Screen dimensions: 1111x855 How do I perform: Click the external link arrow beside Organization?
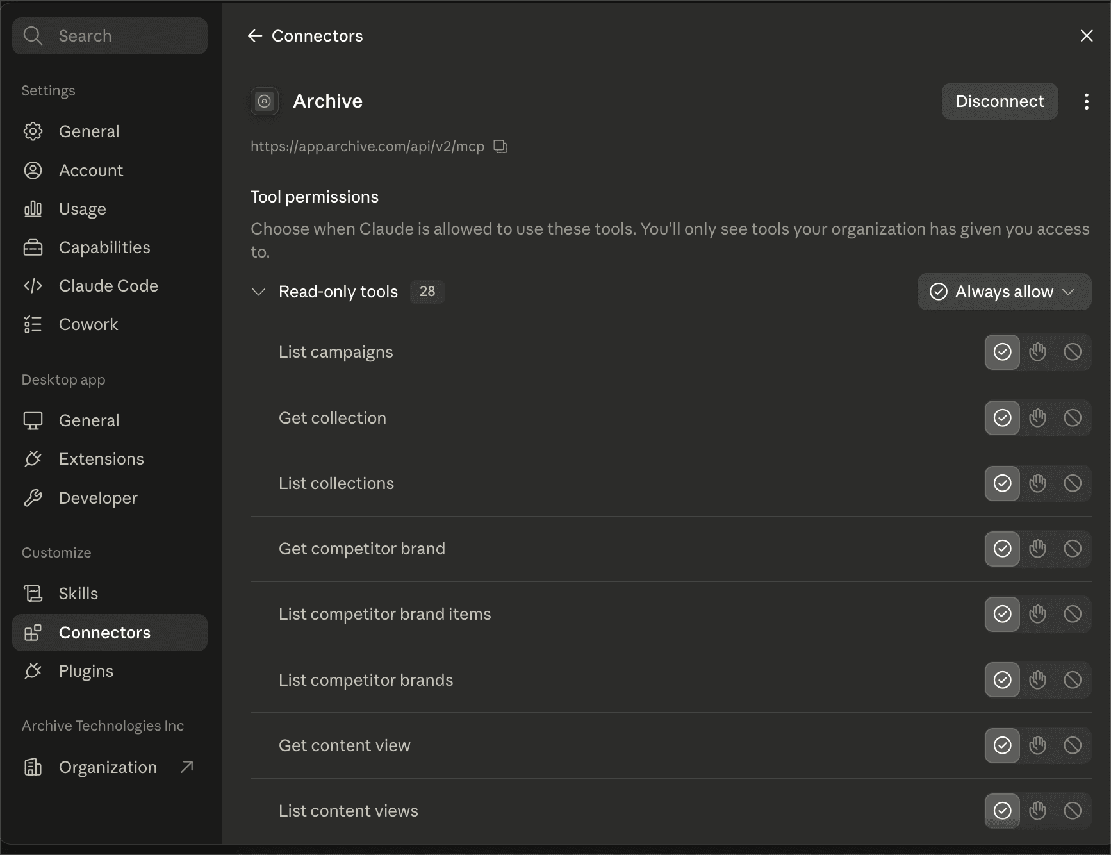coord(186,767)
